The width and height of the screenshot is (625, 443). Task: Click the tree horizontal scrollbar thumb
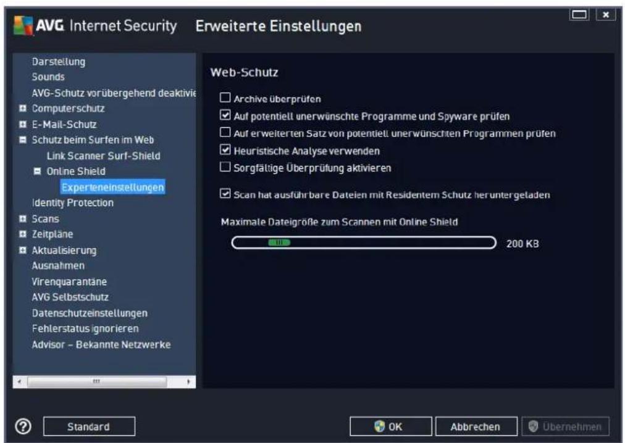click(x=96, y=382)
